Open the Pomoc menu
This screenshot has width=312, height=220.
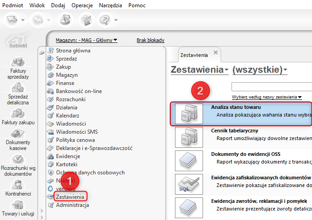[137, 5]
